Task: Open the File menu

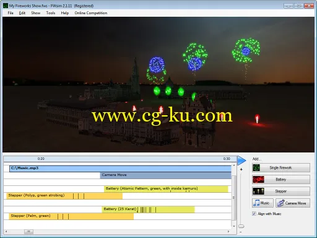Action: point(11,13)
